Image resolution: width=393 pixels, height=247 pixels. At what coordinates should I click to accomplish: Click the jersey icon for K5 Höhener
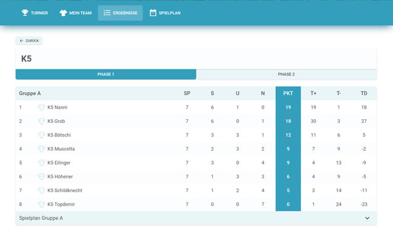tap(41, 177)
